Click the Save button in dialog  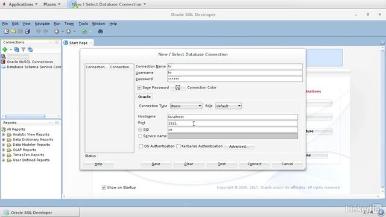coord(156,164)
